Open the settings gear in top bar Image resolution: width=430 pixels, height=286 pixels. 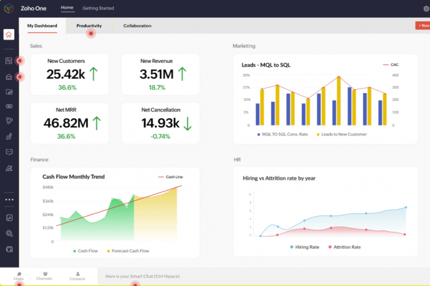tap(425, 9)
